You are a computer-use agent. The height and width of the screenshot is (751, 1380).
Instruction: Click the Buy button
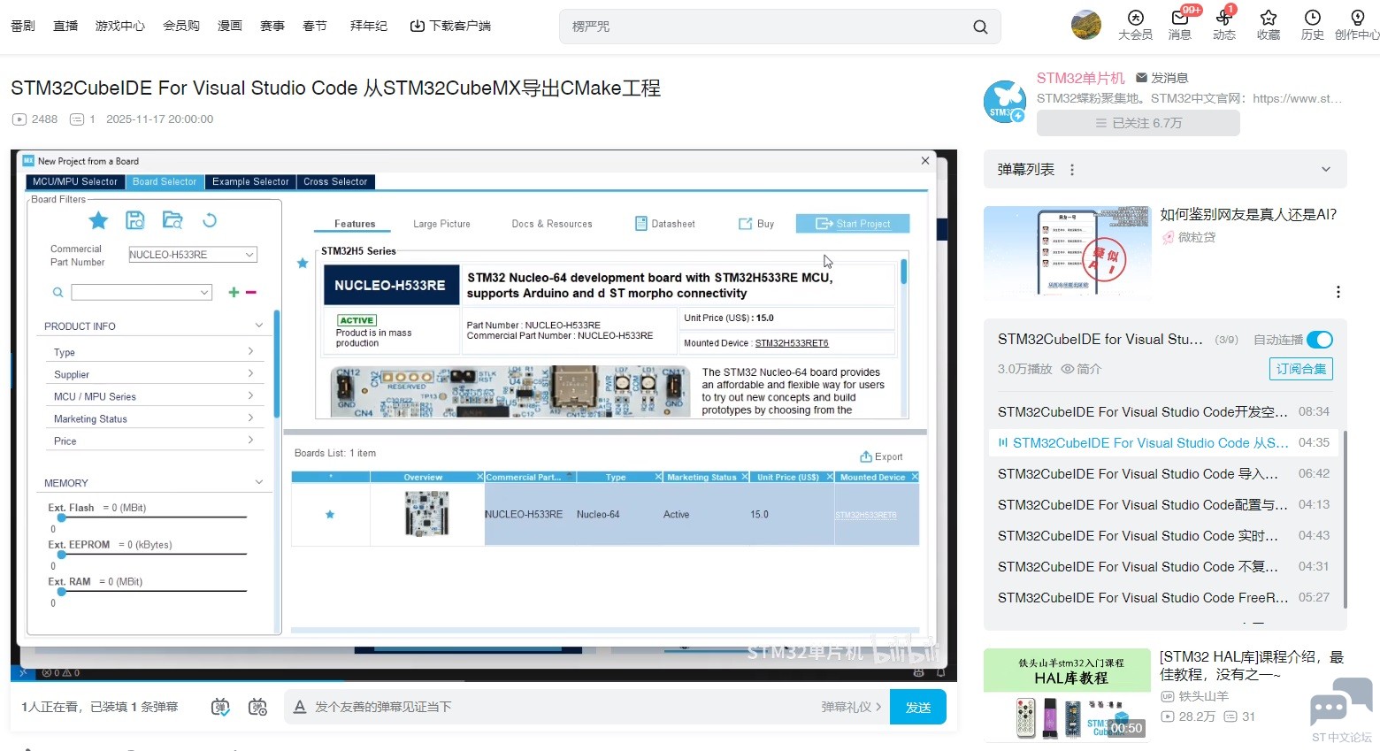pos(756,224)
